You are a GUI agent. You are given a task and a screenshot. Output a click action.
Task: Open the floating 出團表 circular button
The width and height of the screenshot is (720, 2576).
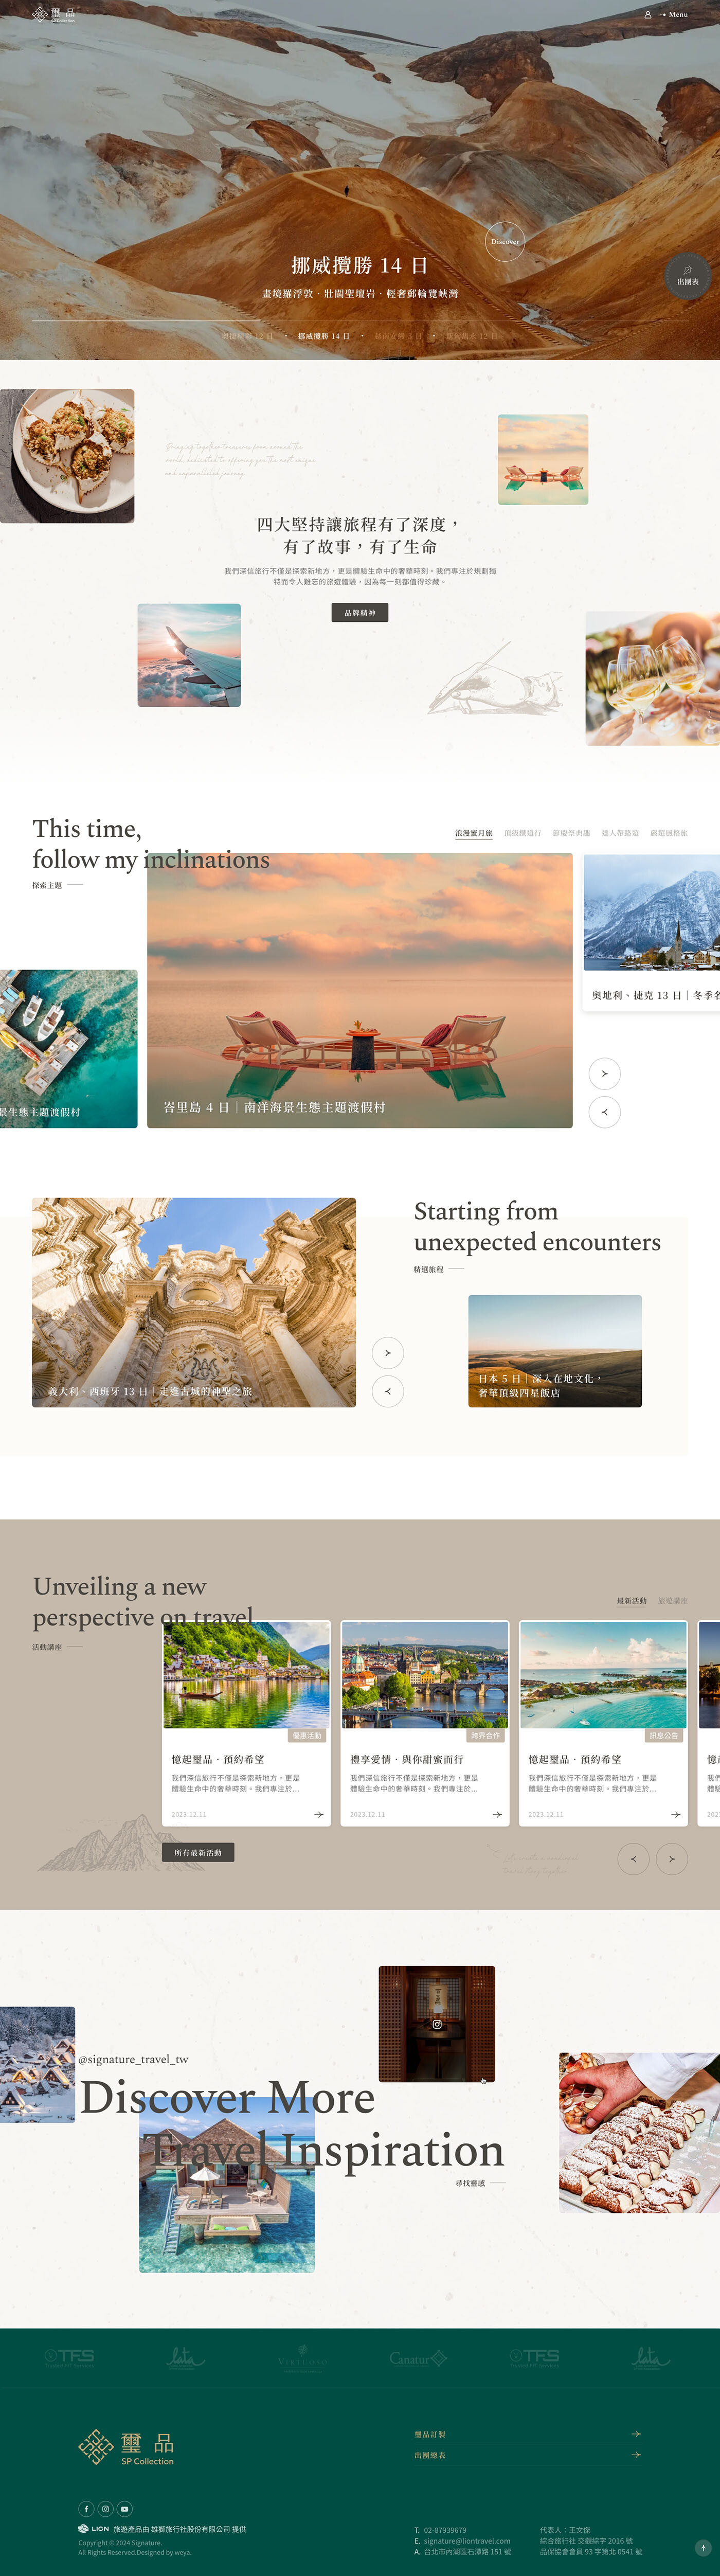[x=688, y=276]
